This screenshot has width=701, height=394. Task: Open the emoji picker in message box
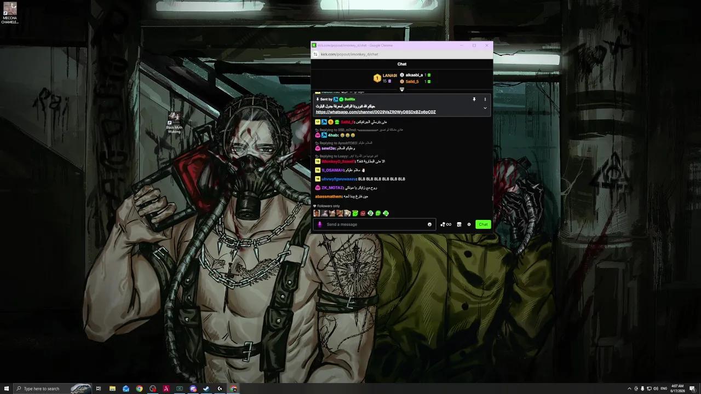pos(429,224)
